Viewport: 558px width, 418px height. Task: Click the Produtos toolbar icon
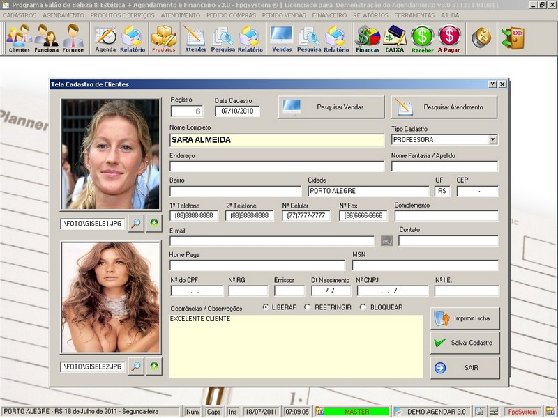point(163,38)
